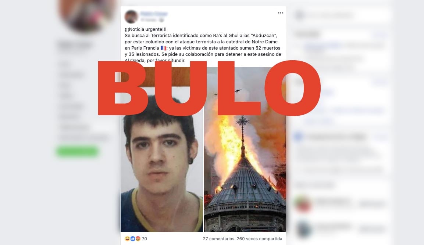Click the angry reaction emoji under post
Image resolution: width=424 pixels, height=245 pixels.
[138, 238]
